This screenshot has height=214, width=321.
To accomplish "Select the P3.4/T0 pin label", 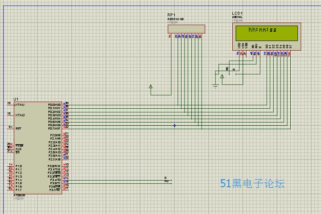I will pos(55,180).
